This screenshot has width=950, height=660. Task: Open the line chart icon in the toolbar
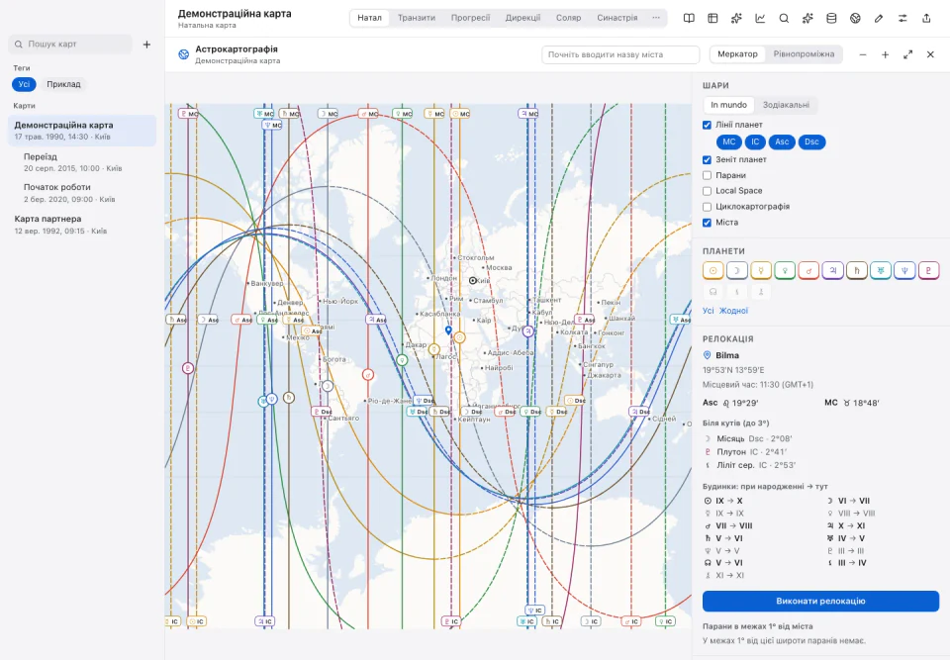760,18
